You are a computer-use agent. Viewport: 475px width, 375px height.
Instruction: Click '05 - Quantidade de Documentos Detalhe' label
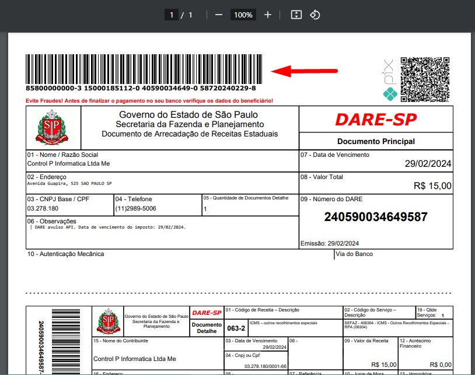(246, 198)
